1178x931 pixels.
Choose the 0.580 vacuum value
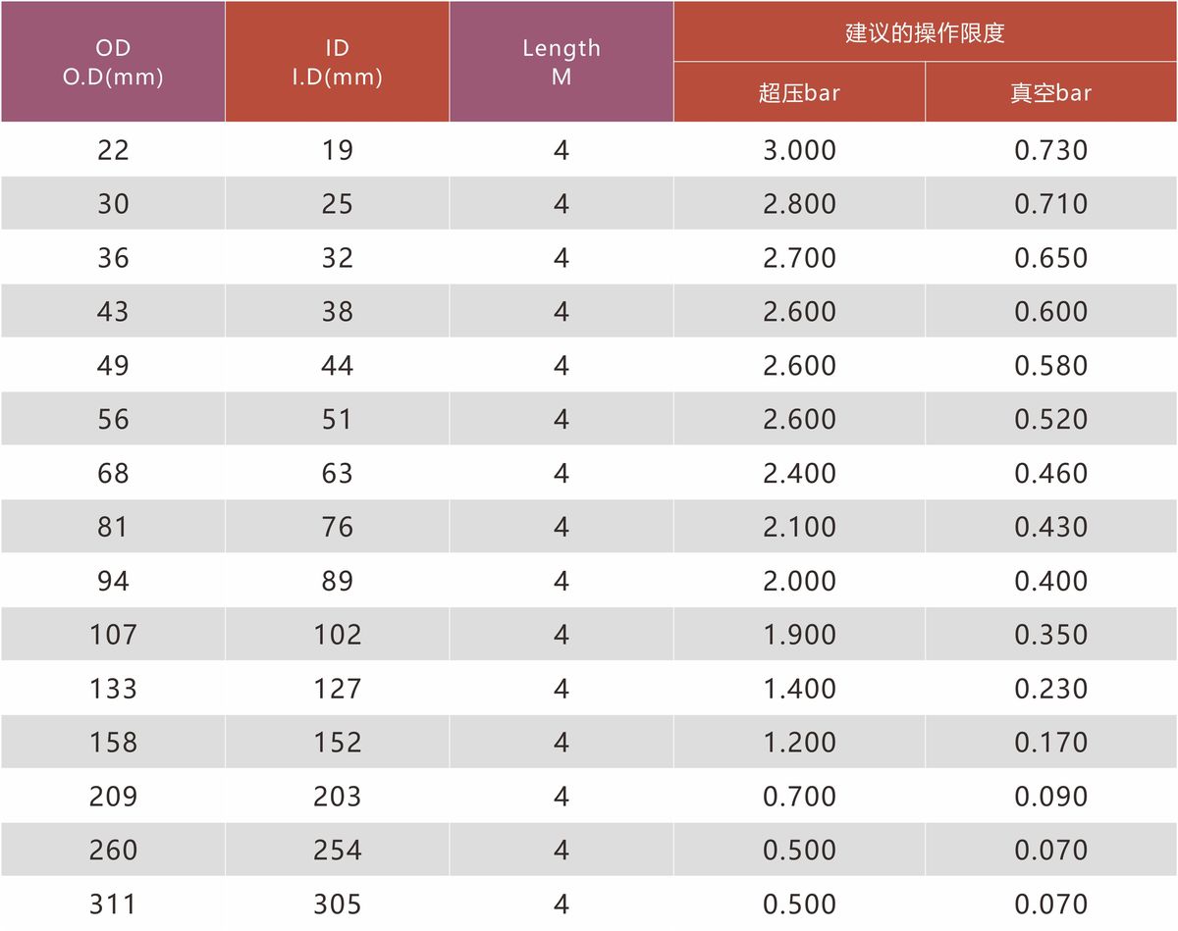[1051, 366]
